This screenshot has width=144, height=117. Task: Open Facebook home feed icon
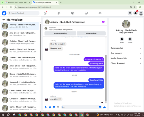(x=45, y=13)
